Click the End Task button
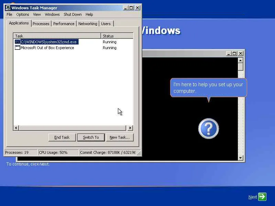Image resolution: width=275 pixels, height=206 pixels. click(x=62, y=138)
